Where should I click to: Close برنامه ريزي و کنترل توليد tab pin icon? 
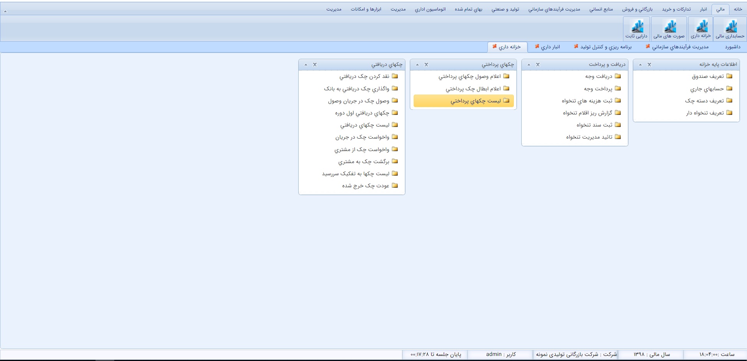point(576,47)
